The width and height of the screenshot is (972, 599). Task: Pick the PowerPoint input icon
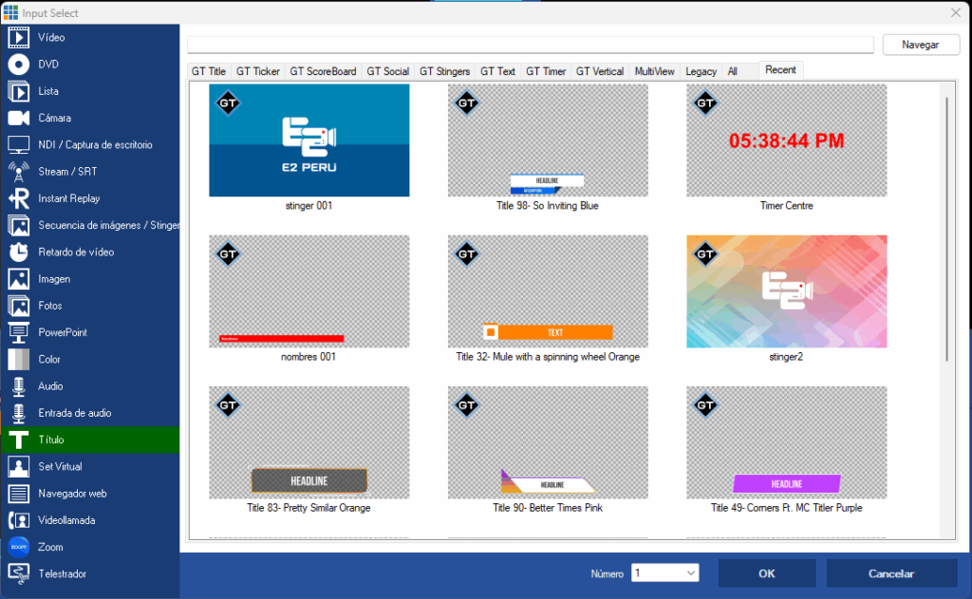[x=19, y=333]
